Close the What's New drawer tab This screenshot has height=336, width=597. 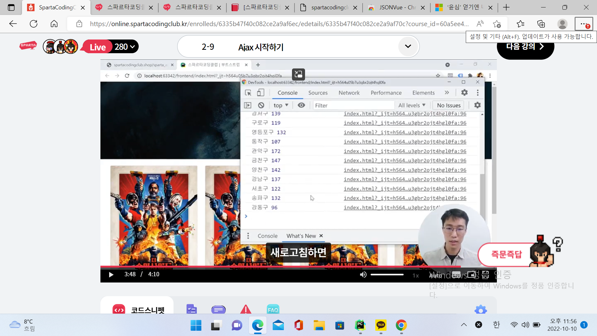(321, 236)
